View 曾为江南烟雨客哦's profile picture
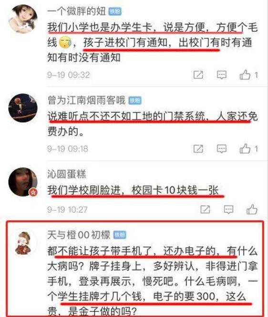The height and width of the screenshot is (317, 268). 23,108
